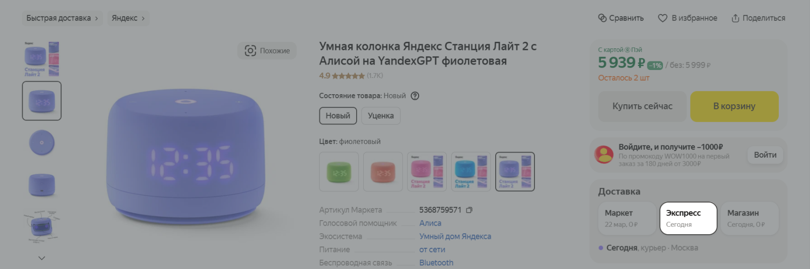
Task: Open the Состояние товара help question icon
Action: click(415, 96)
